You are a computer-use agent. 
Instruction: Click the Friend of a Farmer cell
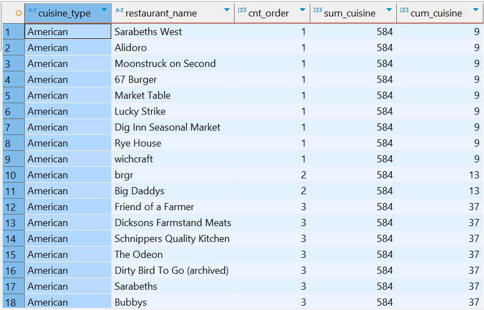click(x=173, y=207)
